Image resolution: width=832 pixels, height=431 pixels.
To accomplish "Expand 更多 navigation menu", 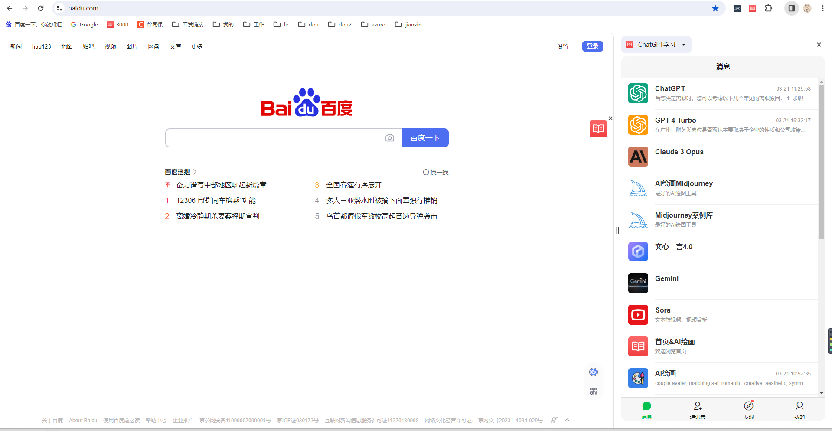I will pyautogui.click(x=197, y=46).
